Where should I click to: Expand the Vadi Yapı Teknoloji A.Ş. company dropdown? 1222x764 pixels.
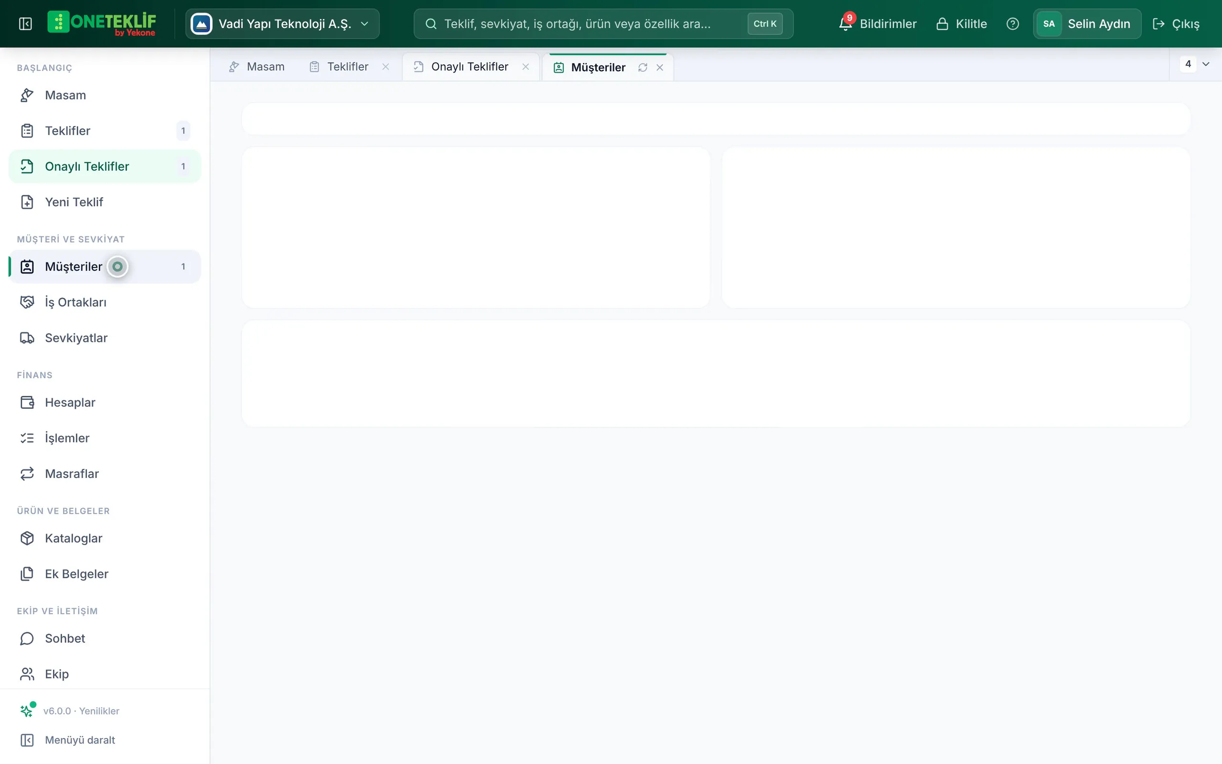(x=282, y=24)
